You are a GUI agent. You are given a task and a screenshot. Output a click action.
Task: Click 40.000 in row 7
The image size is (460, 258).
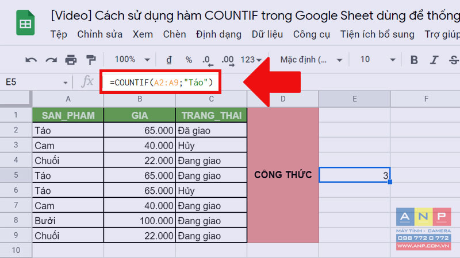coord(140,205)
